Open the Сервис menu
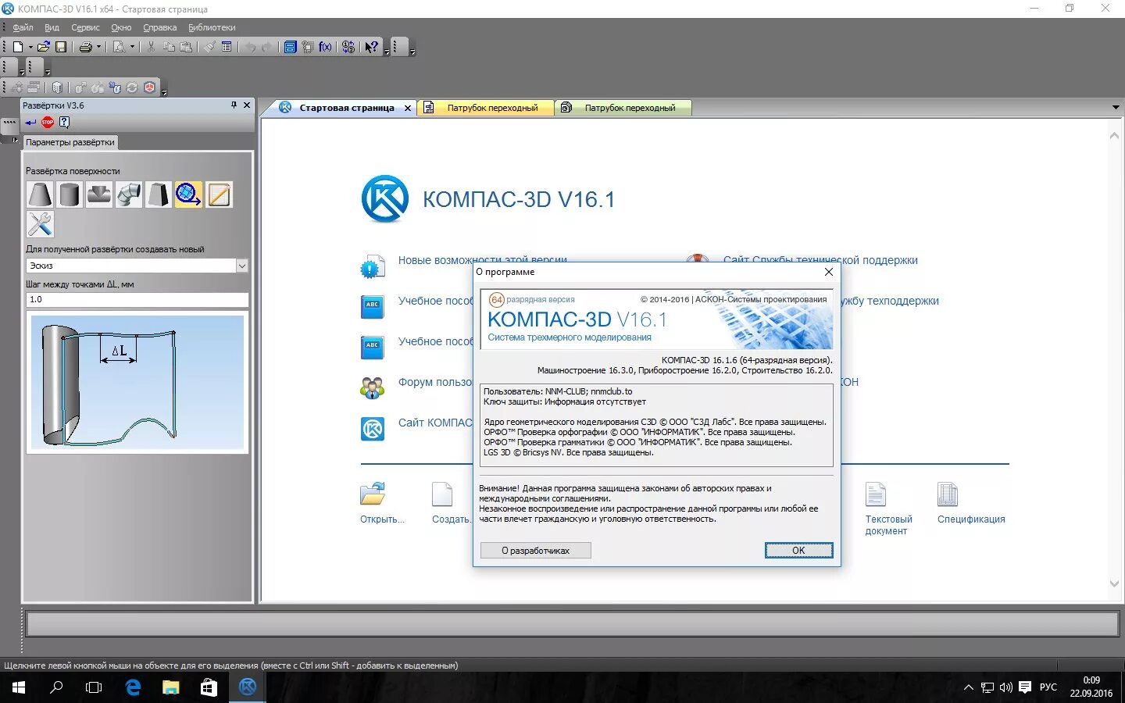This screenshot has width=1125, height=703. pyautogui.click(x=85, y=27)
